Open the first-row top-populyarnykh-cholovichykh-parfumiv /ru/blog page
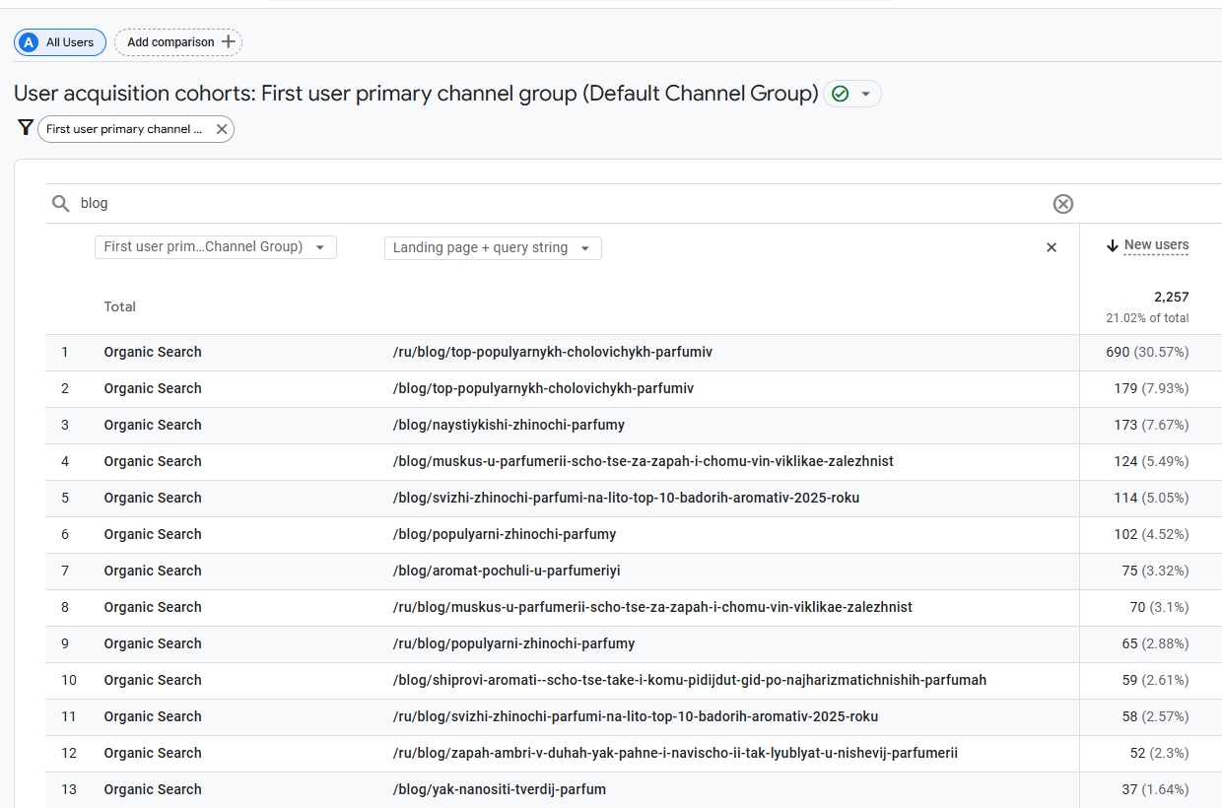 tap(552, 352)
